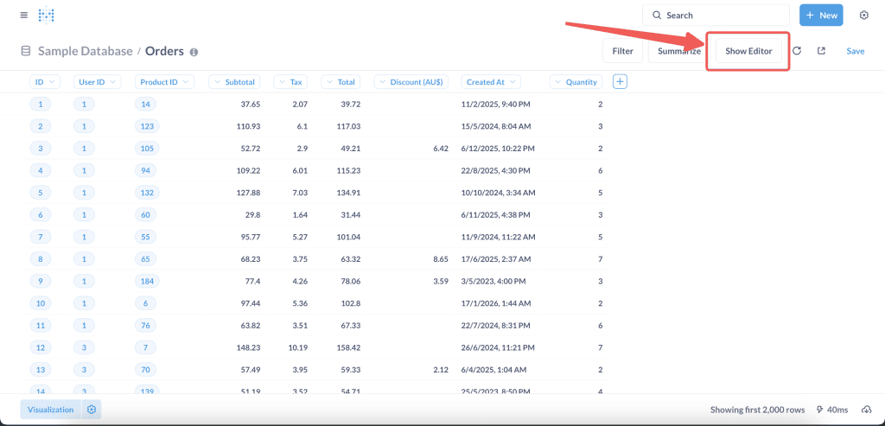This screenshot has width=885, height=426.
Task: Click the database icon before Sample Database
Action: coord(26,51)
